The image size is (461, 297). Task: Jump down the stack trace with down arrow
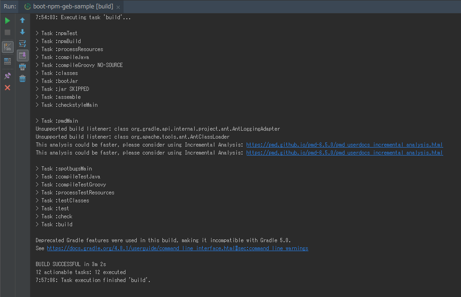point(22,32)
